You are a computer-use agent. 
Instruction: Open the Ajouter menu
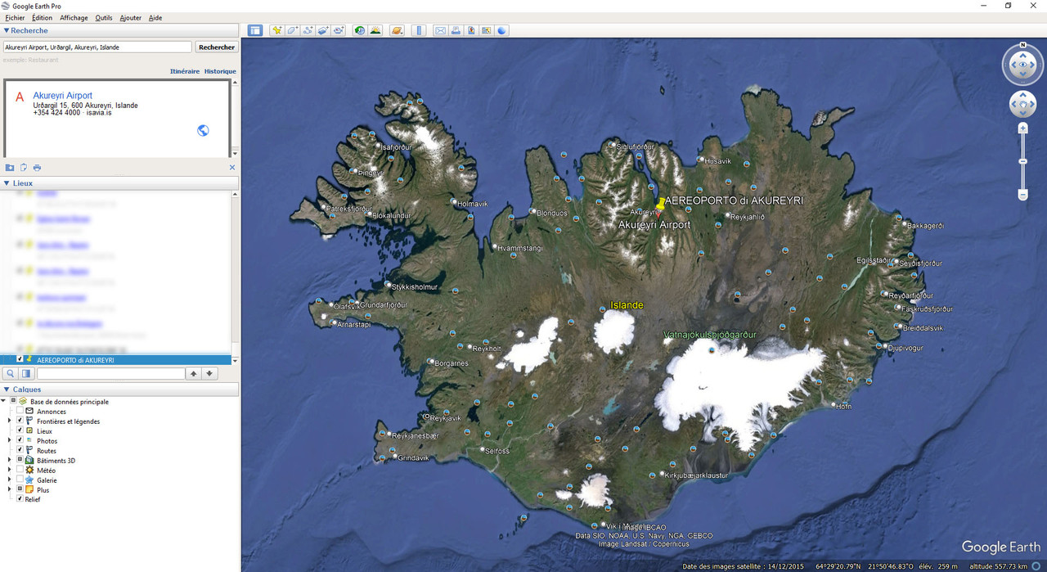pos(130,17)
